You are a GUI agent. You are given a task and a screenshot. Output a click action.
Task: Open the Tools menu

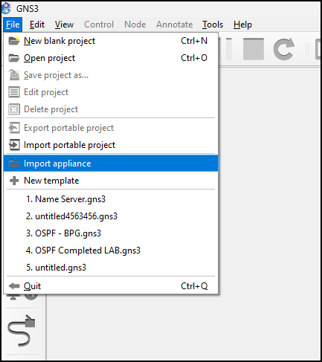pyautogui.click(x=213, y=25)
